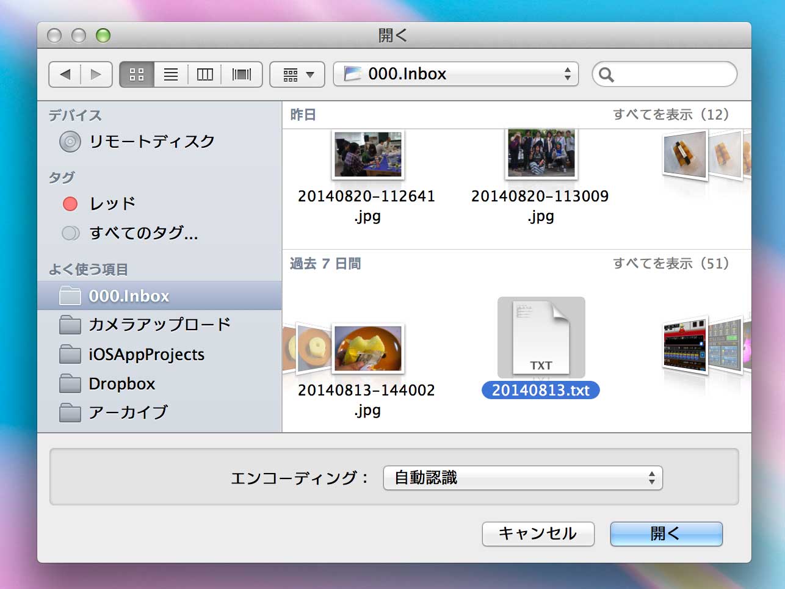
Task: Click the red tag color dot
Action: click(x=70, y=203)
